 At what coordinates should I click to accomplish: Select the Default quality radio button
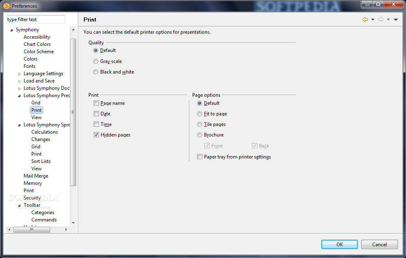(96, 51)
